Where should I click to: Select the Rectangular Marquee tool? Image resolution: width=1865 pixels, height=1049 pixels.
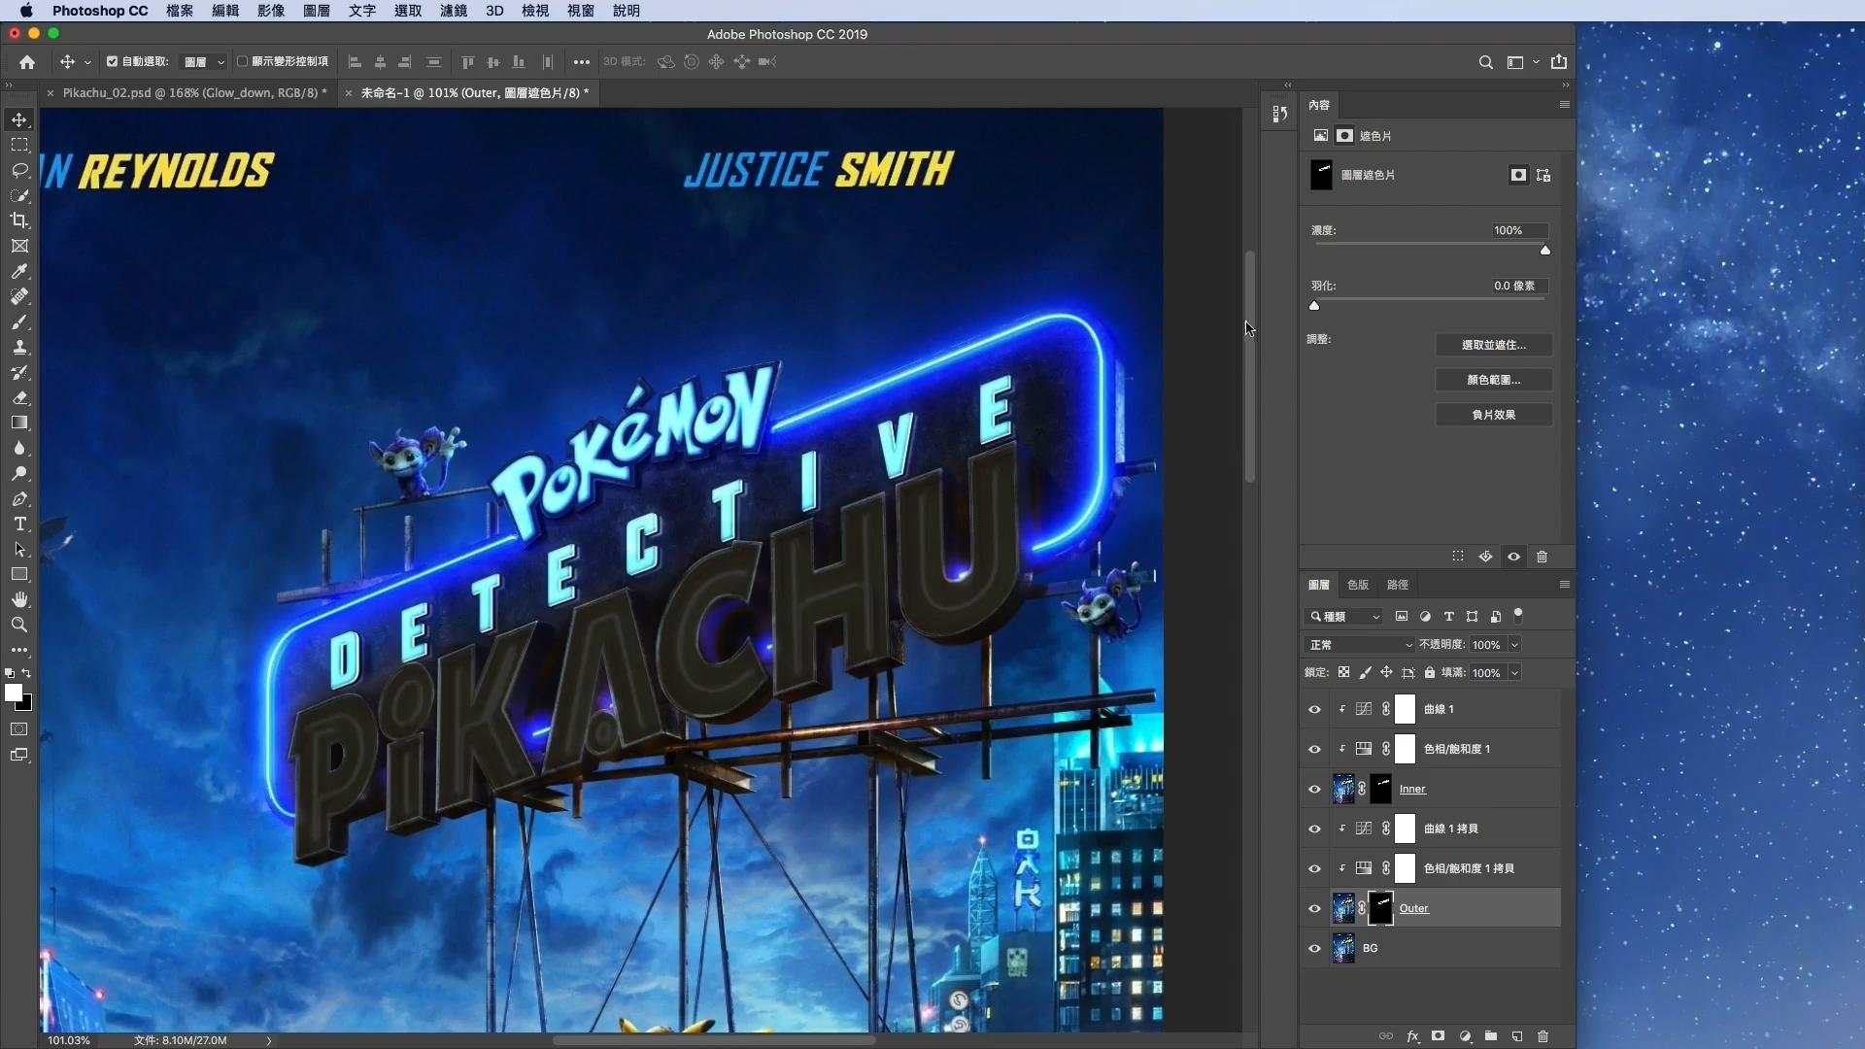[x=19, y=145]
